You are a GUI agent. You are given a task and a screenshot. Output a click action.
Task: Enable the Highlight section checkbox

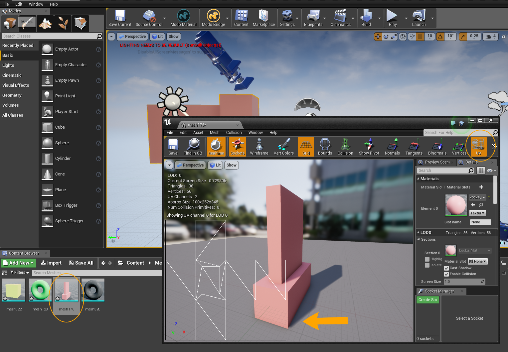click(x=427, y=259)
